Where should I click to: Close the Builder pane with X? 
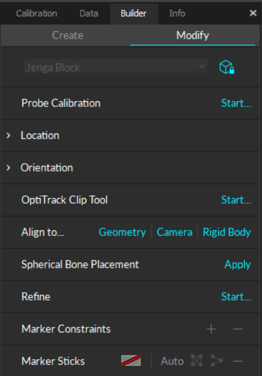coord(253,13)
